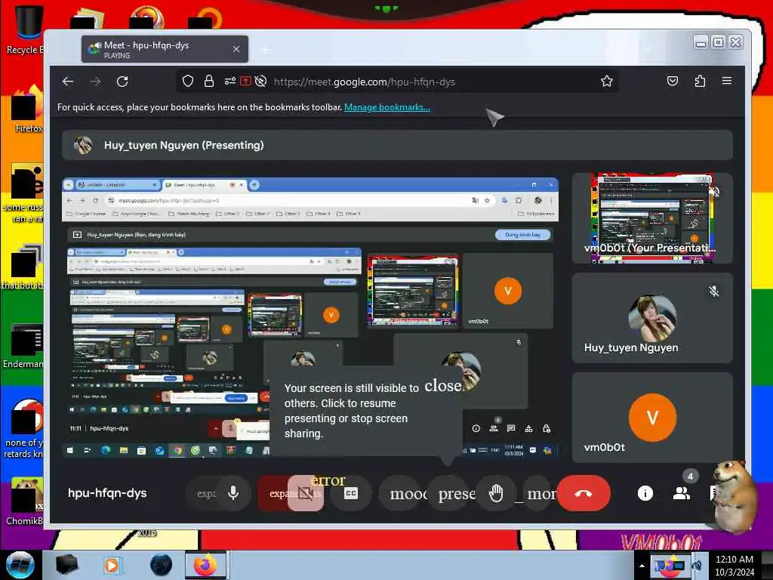Select the vm0b0t Your Presentation tile

tap(652, 218)
